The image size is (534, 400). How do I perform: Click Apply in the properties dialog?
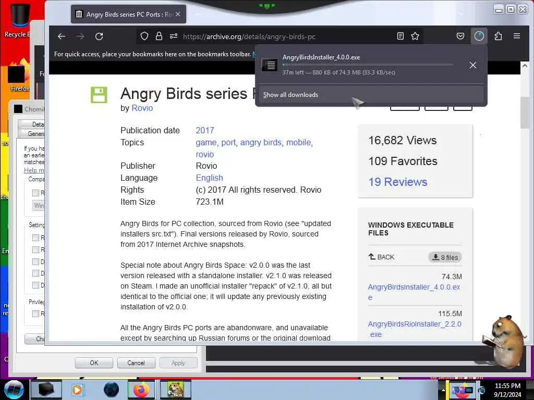tap(178, 363)
